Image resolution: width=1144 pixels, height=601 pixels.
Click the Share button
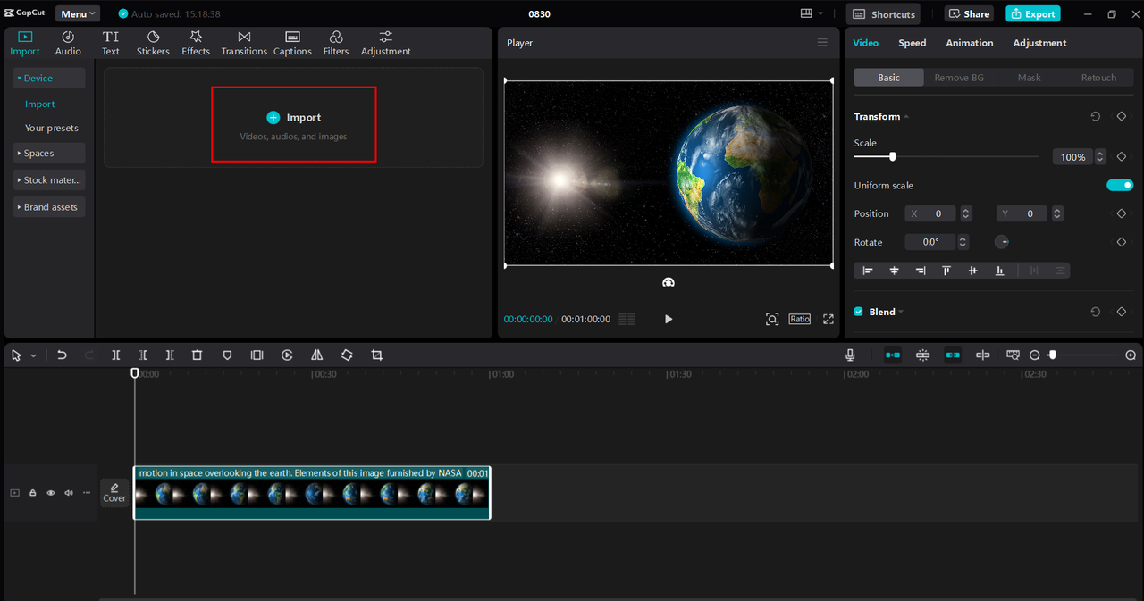pyautogui.click(x=969, y=13)
